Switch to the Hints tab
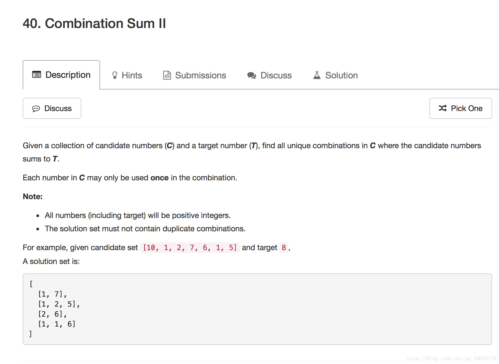 pos(127,75)
